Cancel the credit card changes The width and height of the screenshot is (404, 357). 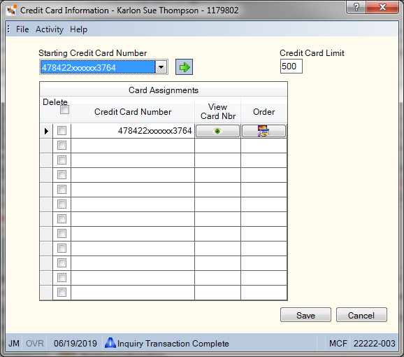tap(361, 315)
